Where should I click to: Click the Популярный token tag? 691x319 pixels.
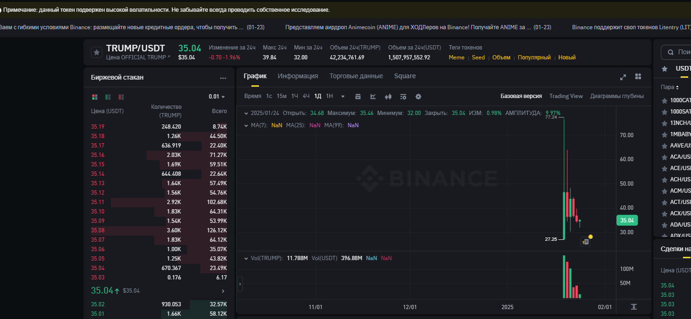(x=534, y=57)
